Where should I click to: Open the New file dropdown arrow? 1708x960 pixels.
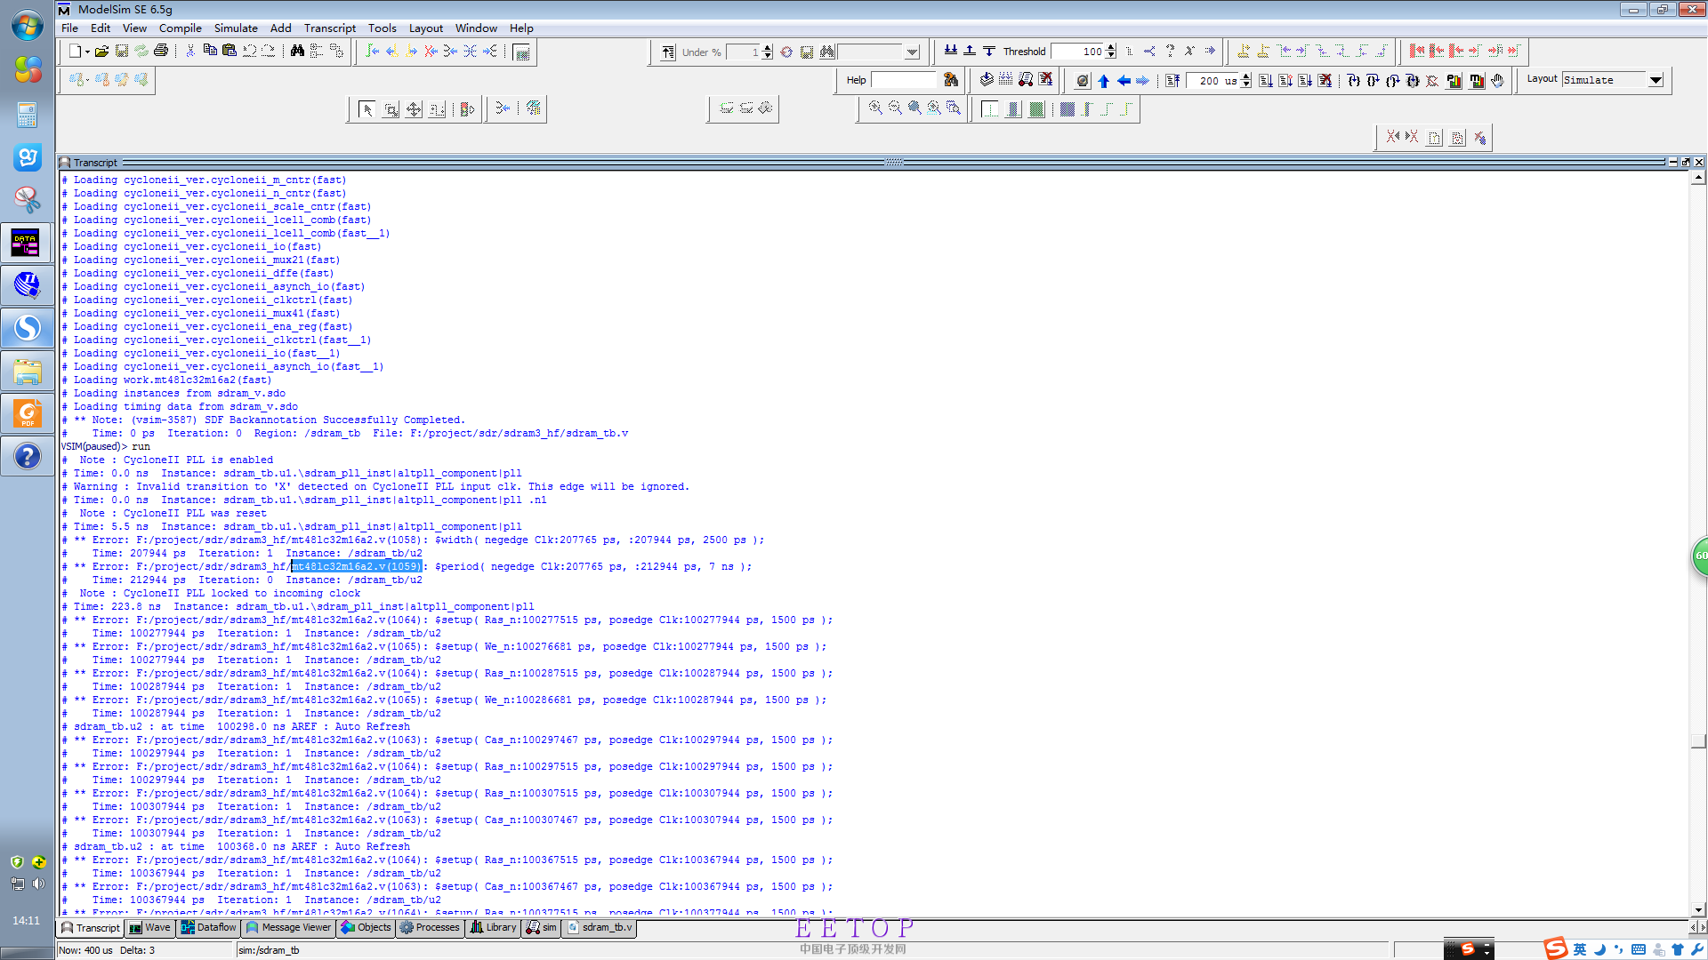click(x=87, y=52)
